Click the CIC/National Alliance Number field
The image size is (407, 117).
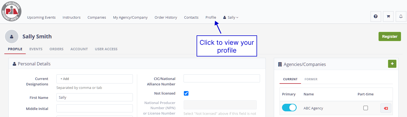(x=222, y=78)
